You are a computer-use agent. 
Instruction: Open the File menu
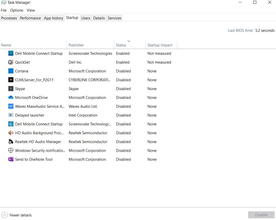click(4, 10)
